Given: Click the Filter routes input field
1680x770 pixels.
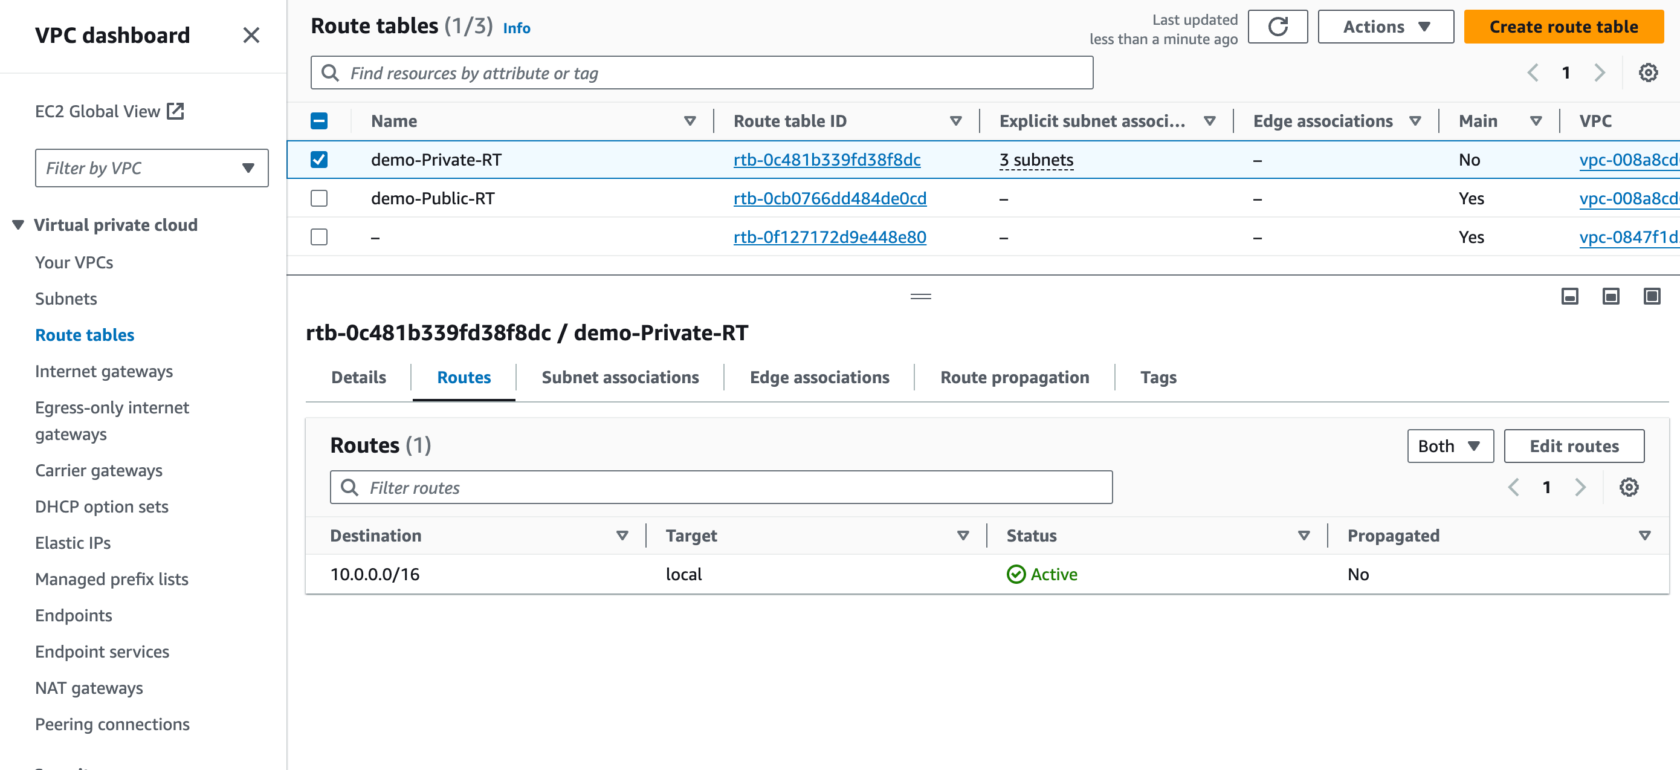Looking at the screenshot, I should (x=721, y=487).
